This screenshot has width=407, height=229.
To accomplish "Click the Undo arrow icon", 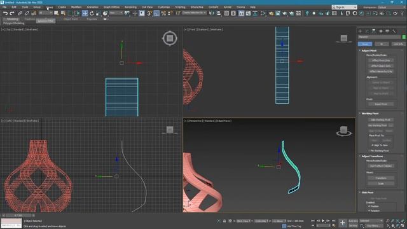I will [x=5, y=13].
